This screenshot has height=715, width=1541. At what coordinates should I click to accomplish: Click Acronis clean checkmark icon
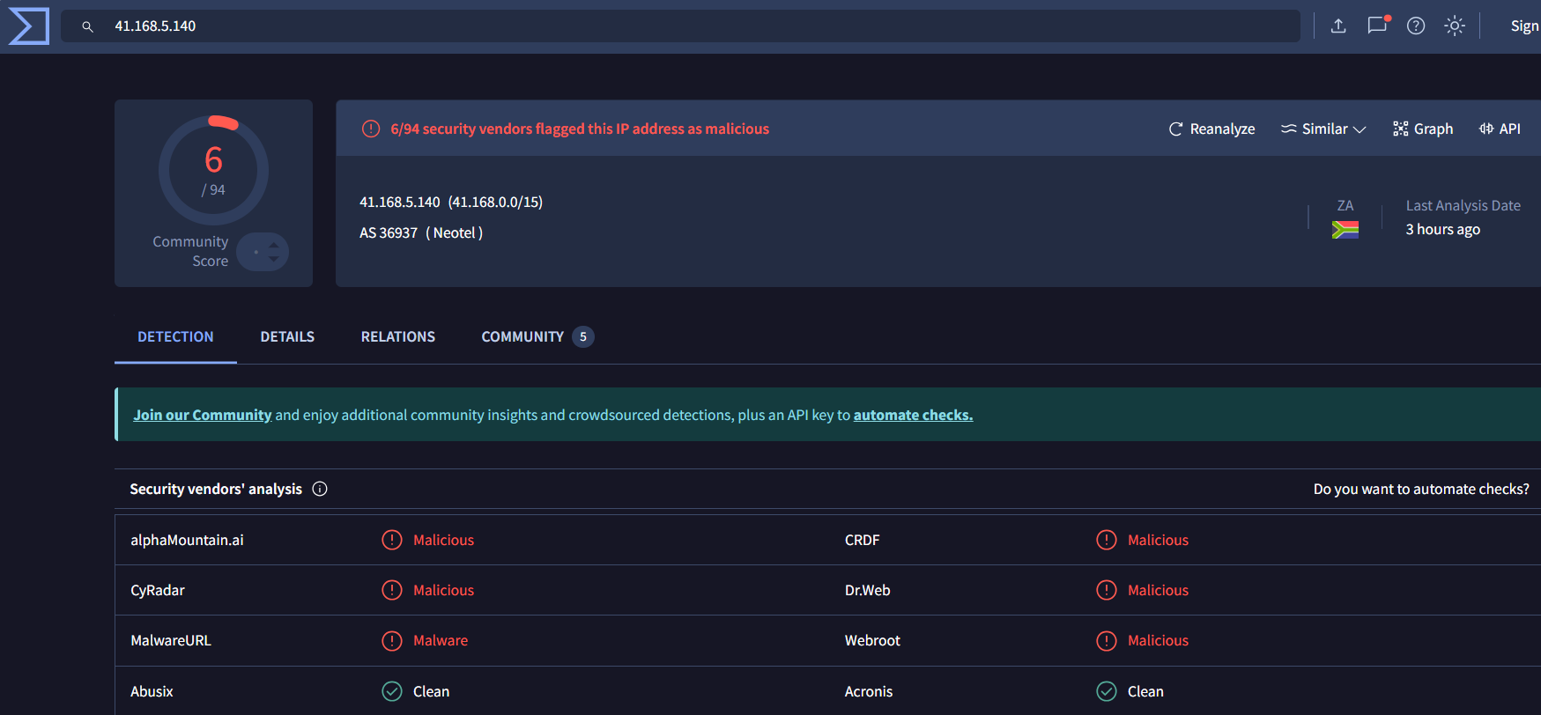1107,691
